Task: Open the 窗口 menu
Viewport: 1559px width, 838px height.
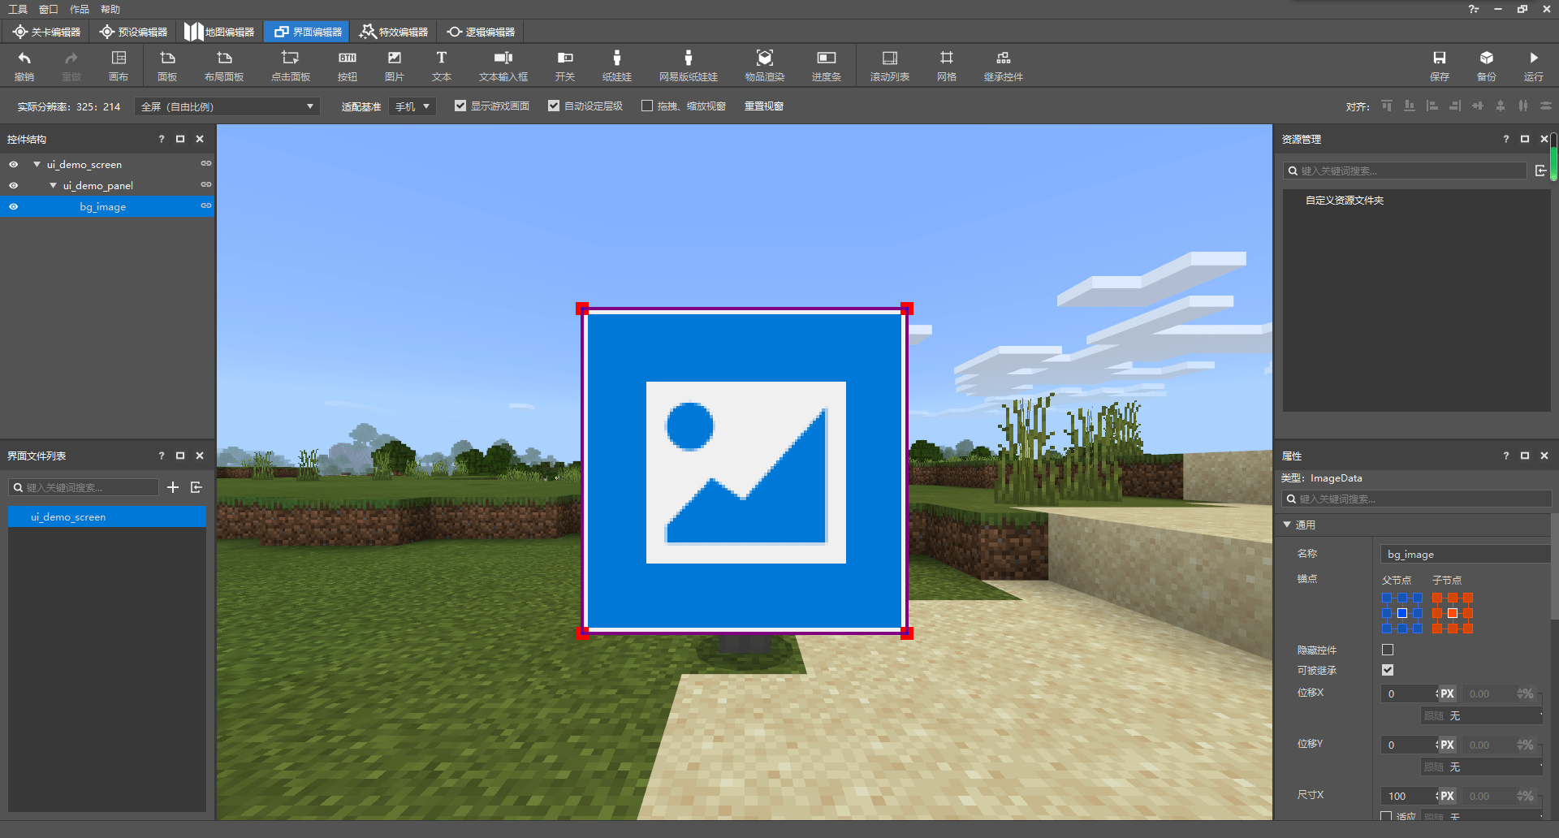Action: click(x=49, y=9)
